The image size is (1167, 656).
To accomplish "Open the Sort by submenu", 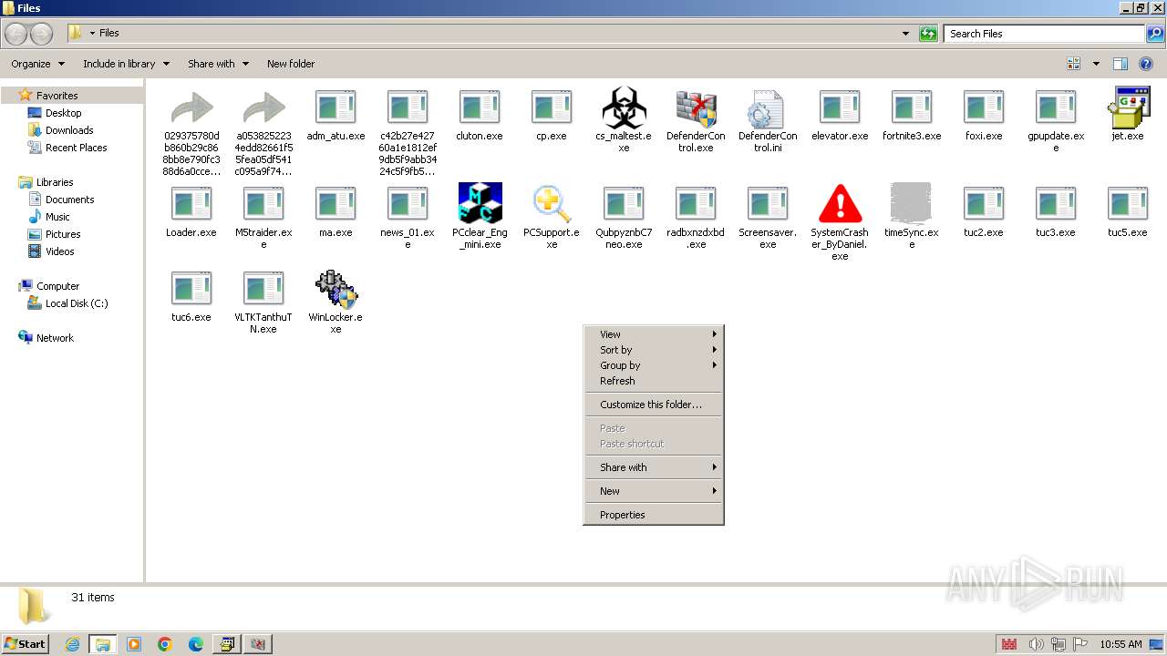I will [x=654, y=350].
